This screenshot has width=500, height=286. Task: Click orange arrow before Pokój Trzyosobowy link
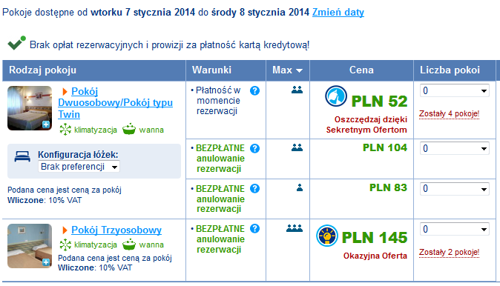pos(65,230)
